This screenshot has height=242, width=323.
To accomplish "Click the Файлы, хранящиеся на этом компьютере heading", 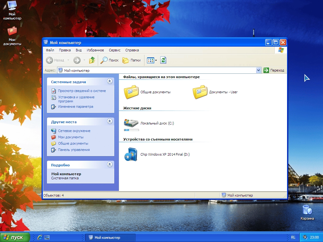I will click(x=161, y=77).
